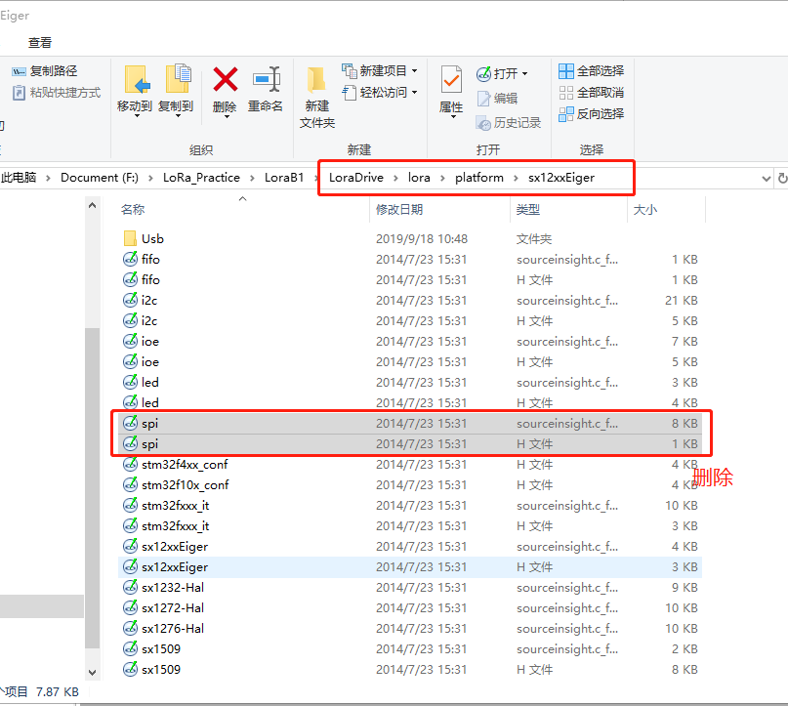Viewport: 788px width, 706px height.
Task: Sort by Date Modified (修改日期) column
Action: coord(399,210)
